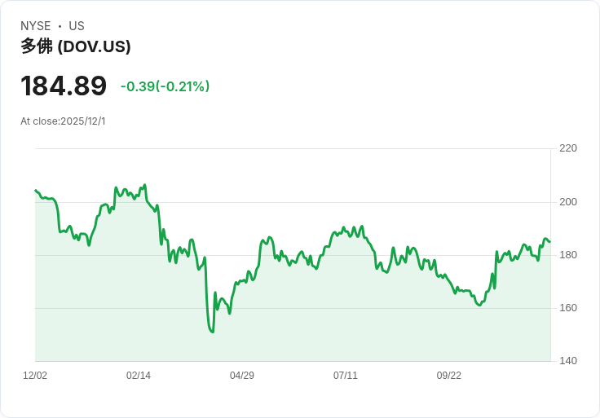600x418 pixels.
Task: Click the 160 y-axis price label
Action: 568,308
